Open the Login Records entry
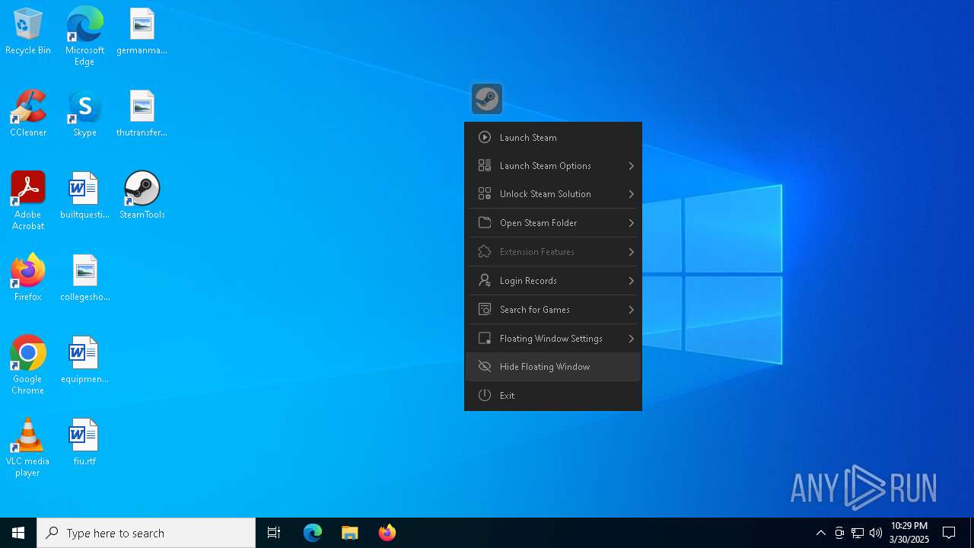 point(553,281)
